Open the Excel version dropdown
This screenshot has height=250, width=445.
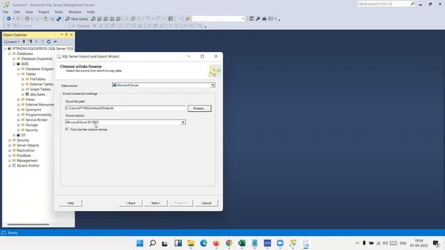click(x=183, y=122)
